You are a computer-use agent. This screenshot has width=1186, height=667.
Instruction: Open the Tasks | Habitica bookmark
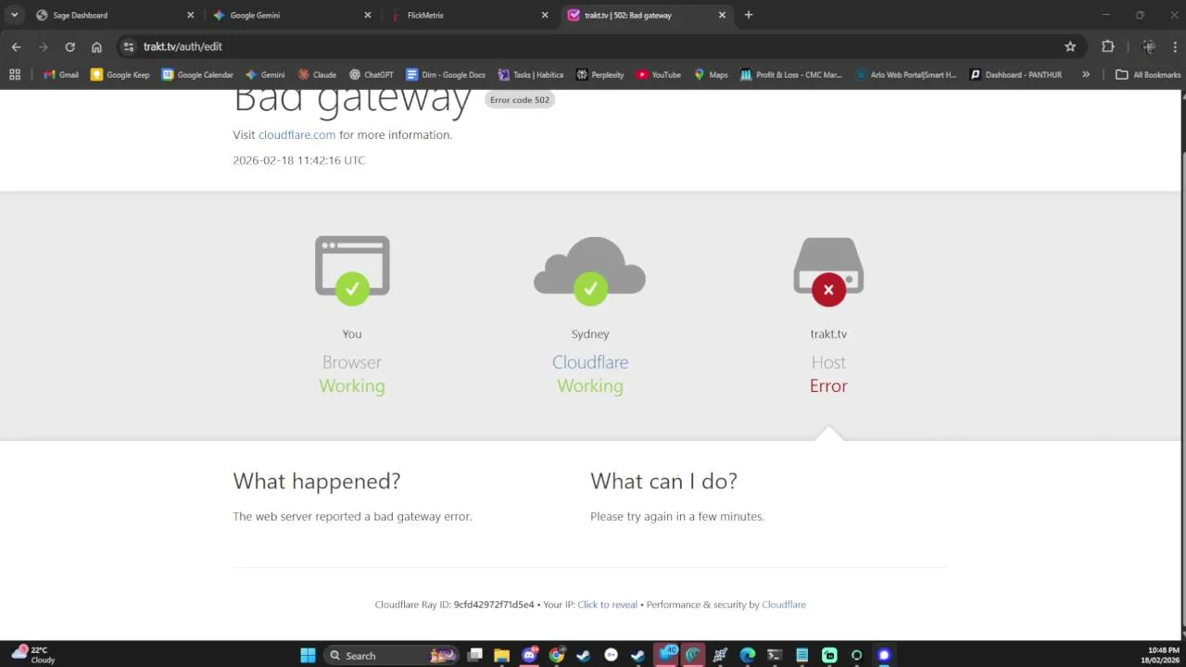pyautogui.click(x=530, y=74)
